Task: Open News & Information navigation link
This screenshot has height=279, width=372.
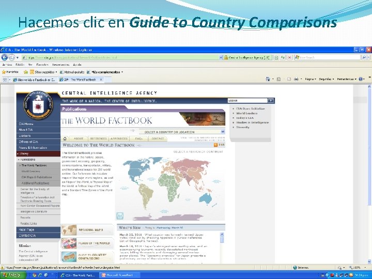Action: point(38,148)
